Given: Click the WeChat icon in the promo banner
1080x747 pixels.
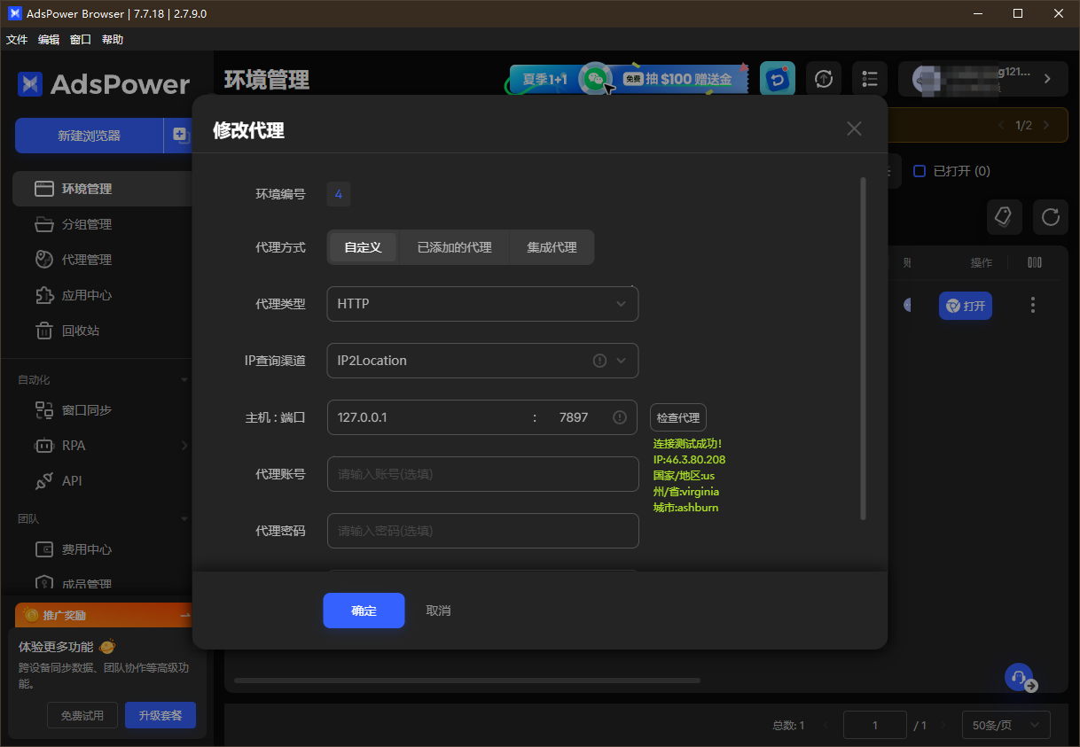Looking at the screenshot, I should point(597,79).
